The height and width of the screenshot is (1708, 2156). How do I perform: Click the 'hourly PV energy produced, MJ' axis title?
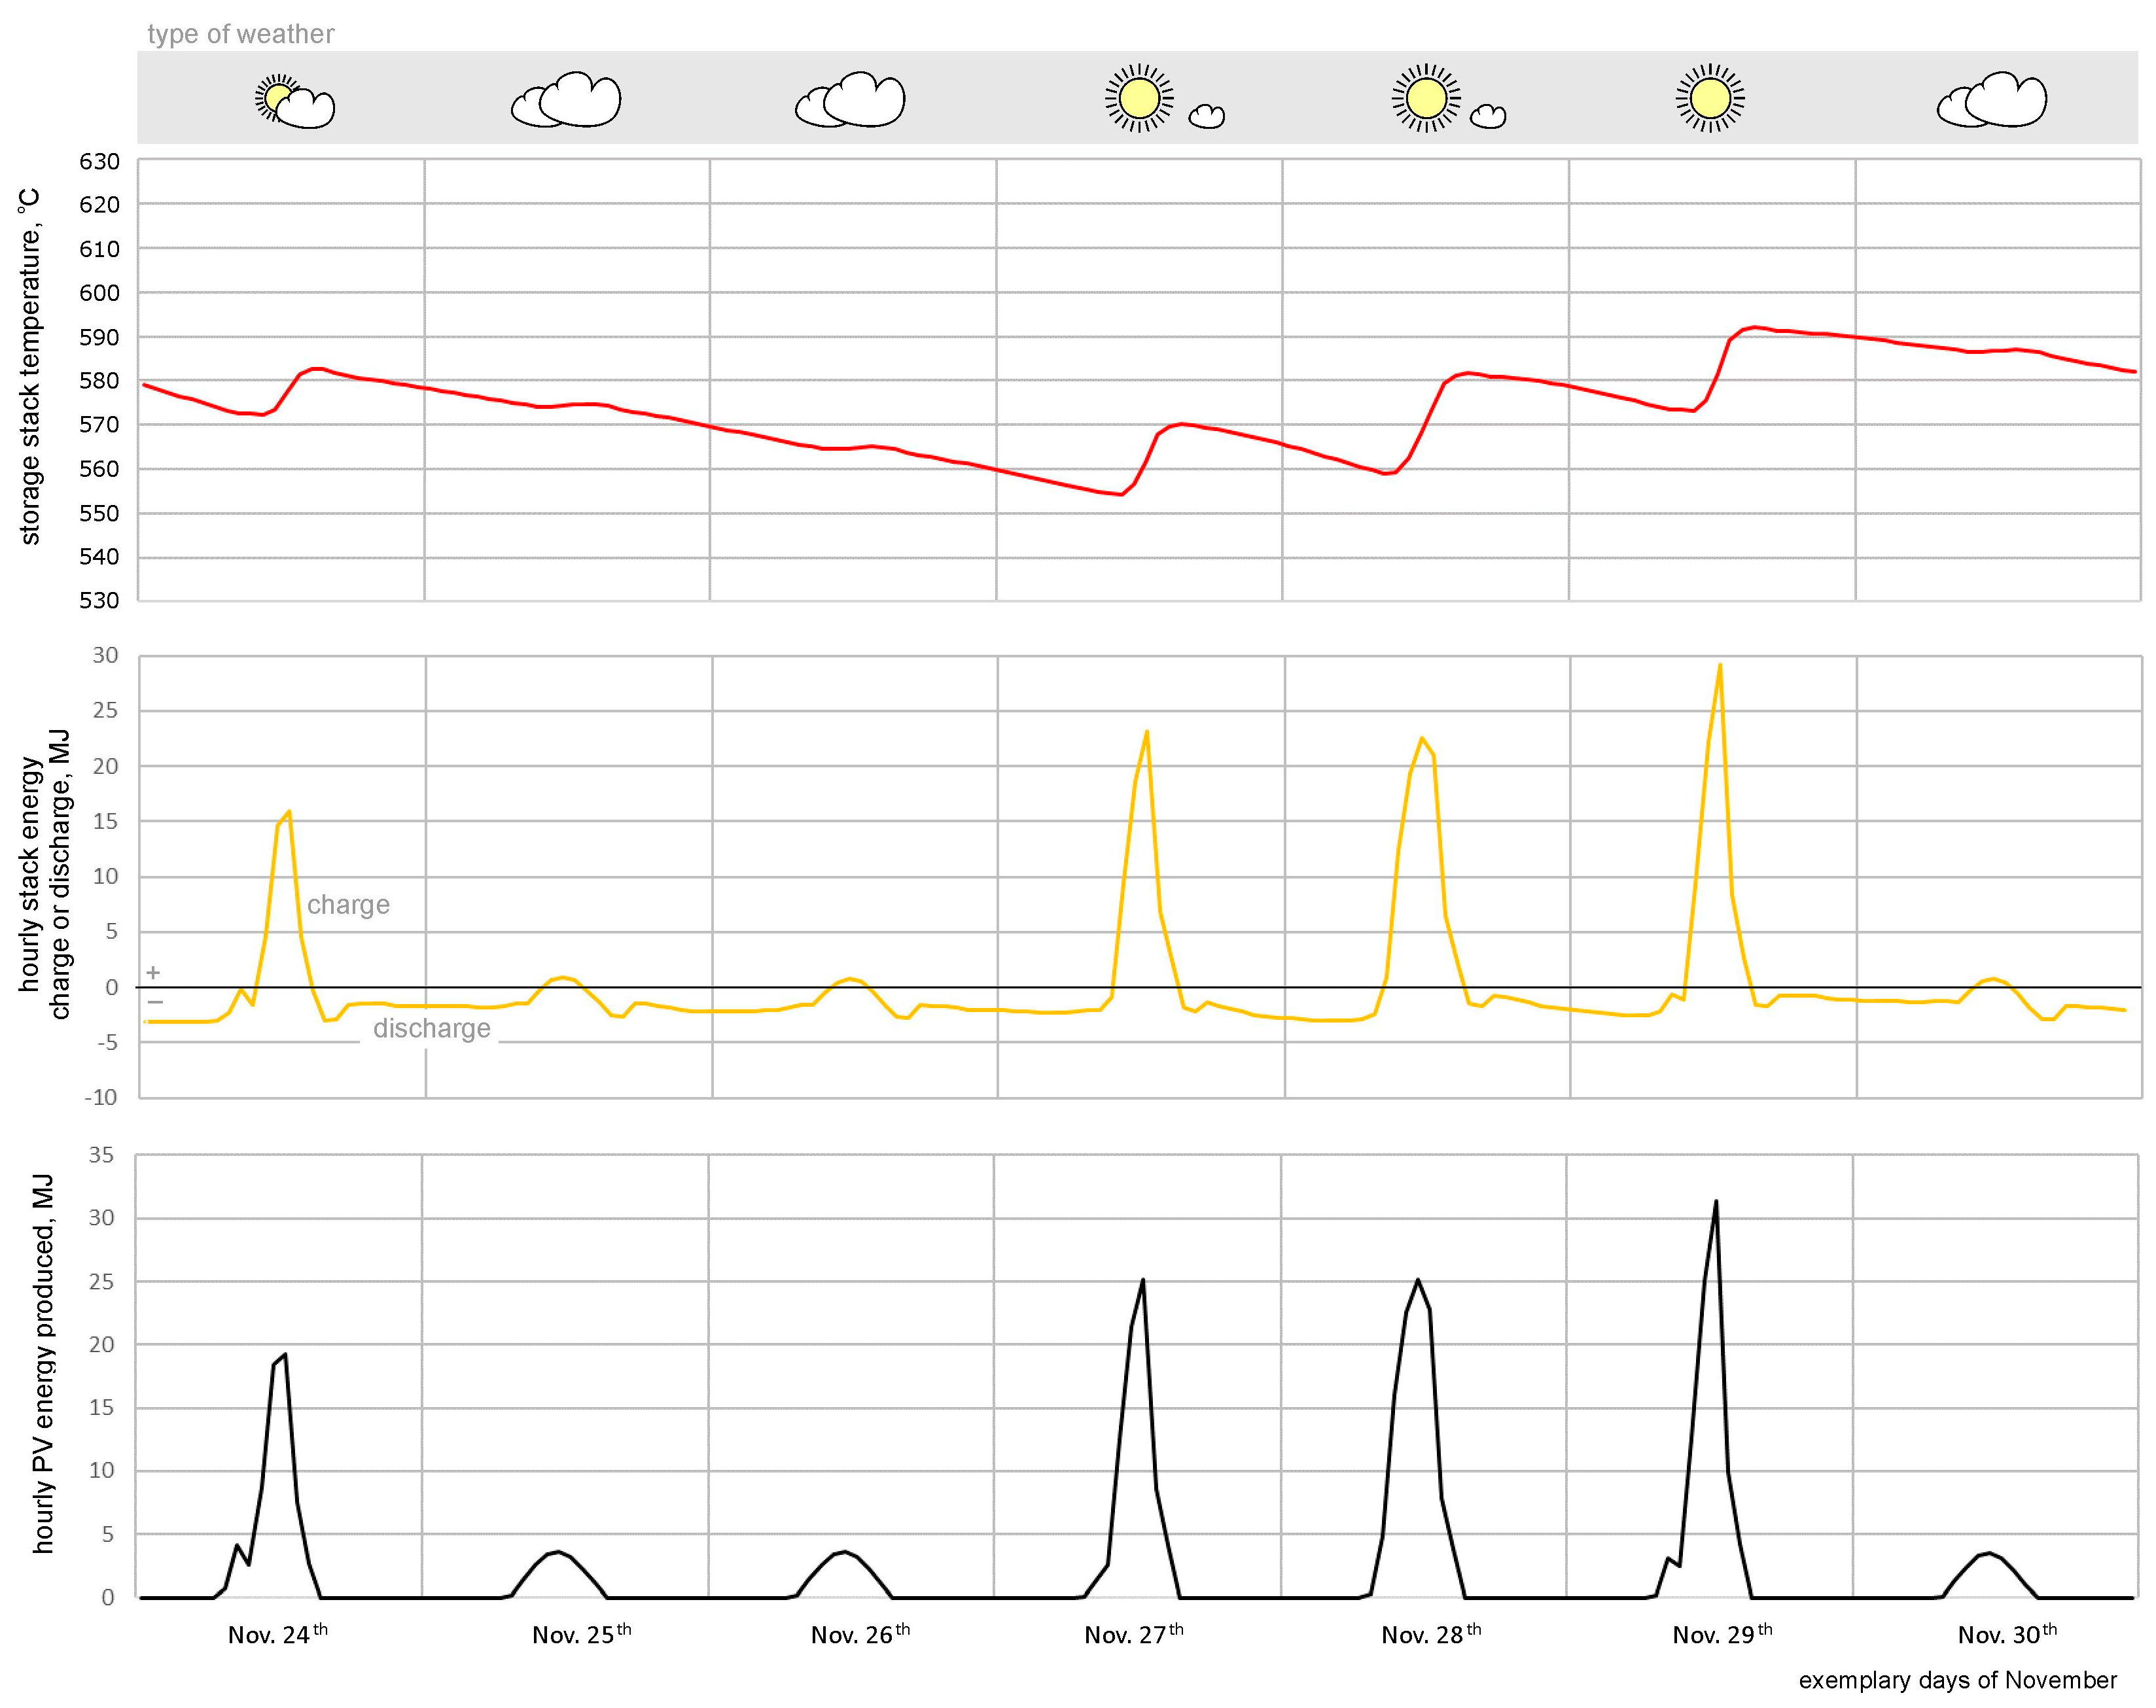pos(42,1364)
